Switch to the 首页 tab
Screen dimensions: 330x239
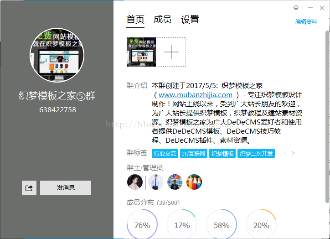coord(135,20)
